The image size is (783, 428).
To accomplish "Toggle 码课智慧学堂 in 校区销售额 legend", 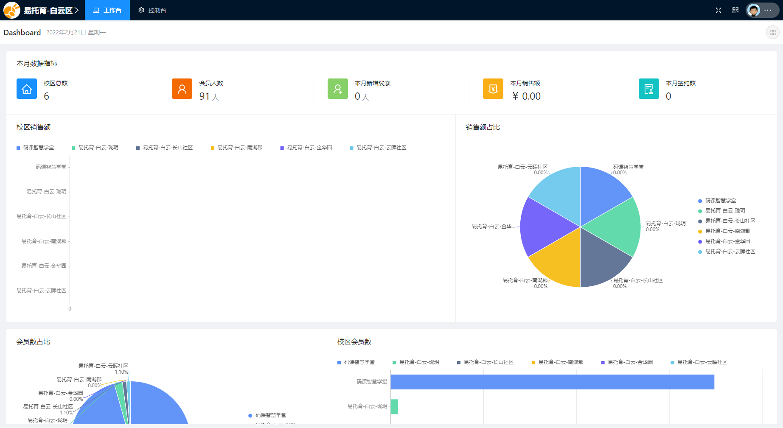I will coord(35,148).
